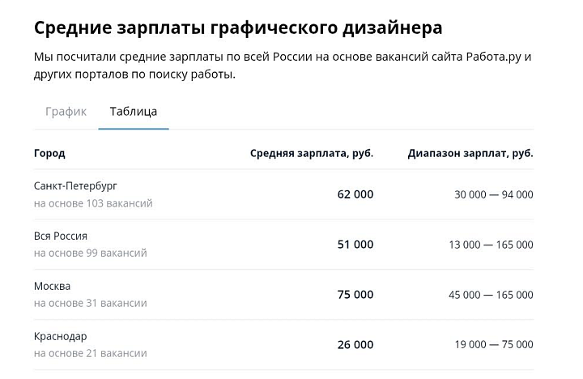Switch to the График tab
Viewport: 583px width, 379px height.
pos(66,112)
